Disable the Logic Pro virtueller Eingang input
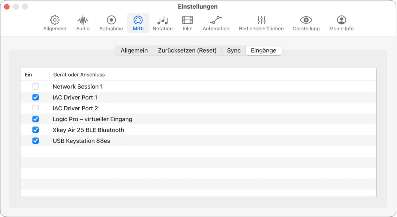Image resolution: width=397 pixels, height=217 pixels. 36,119
